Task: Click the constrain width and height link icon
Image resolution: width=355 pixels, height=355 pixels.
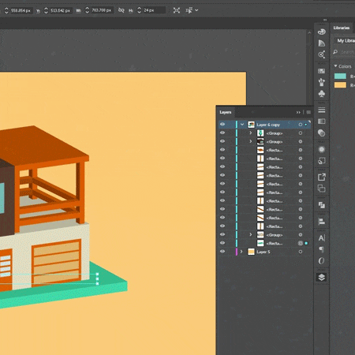Action: pos(121,10)
